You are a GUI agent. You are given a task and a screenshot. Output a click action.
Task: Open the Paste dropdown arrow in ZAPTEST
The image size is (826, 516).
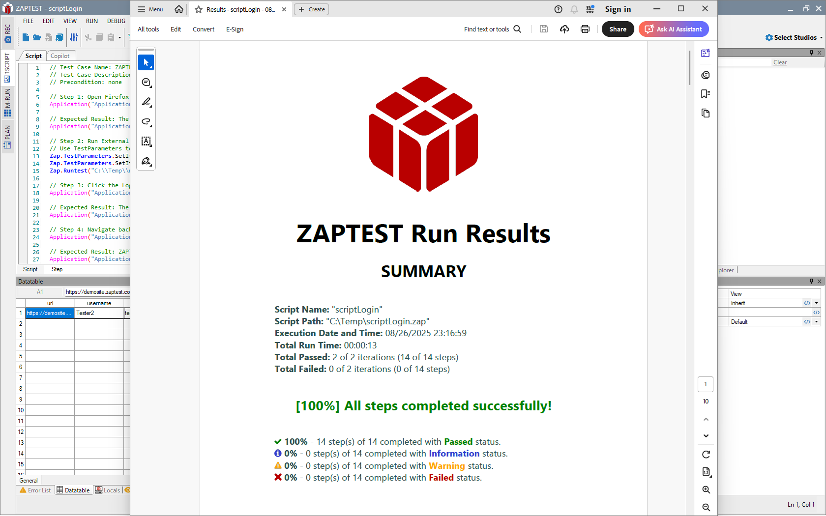[119, 38]
